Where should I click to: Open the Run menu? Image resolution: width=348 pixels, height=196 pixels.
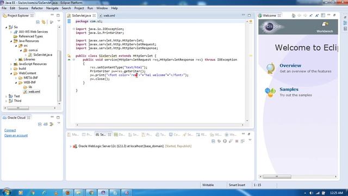90,8
